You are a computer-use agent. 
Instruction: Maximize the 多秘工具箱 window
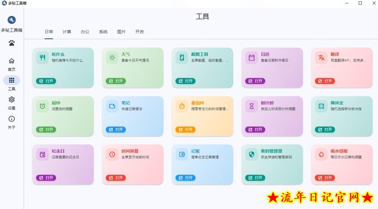pos(360,3)
